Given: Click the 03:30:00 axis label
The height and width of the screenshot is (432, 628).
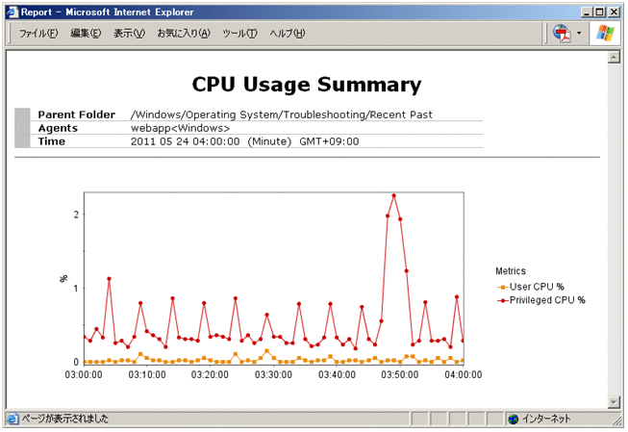Looking at the screenshot, I should [x=273, y=375].
